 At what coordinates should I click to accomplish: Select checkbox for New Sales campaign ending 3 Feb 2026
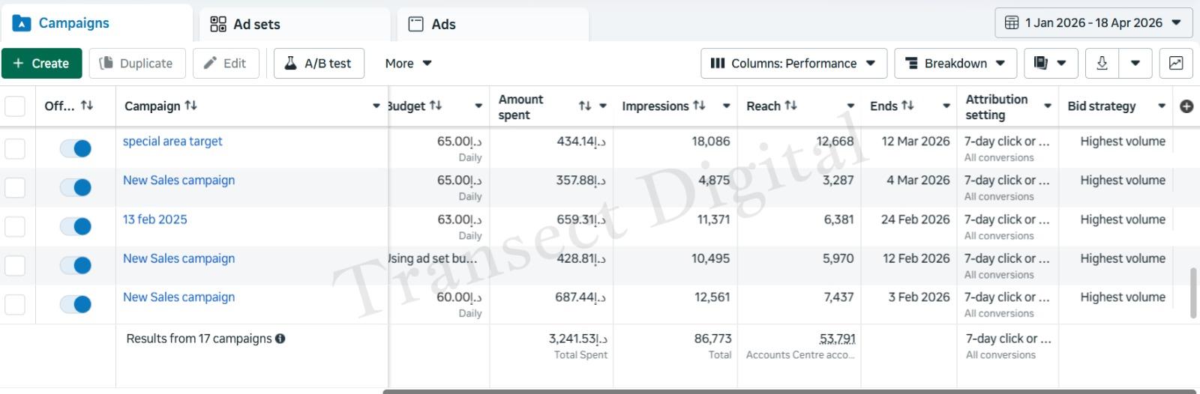[15, 304]
